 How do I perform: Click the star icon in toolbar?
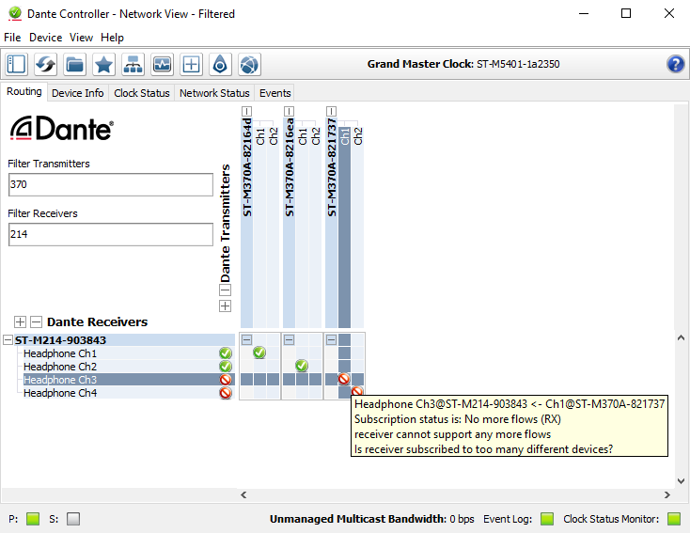coord(103,64)
